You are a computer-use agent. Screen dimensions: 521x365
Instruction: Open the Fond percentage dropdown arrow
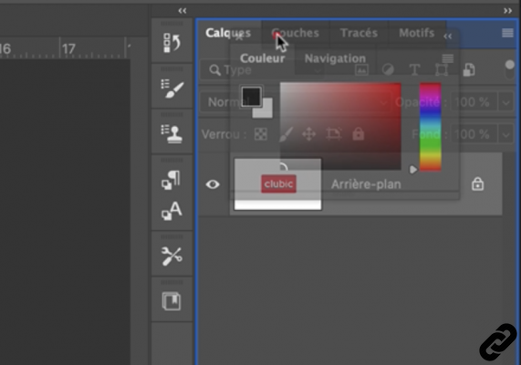(x=506, y=135)
